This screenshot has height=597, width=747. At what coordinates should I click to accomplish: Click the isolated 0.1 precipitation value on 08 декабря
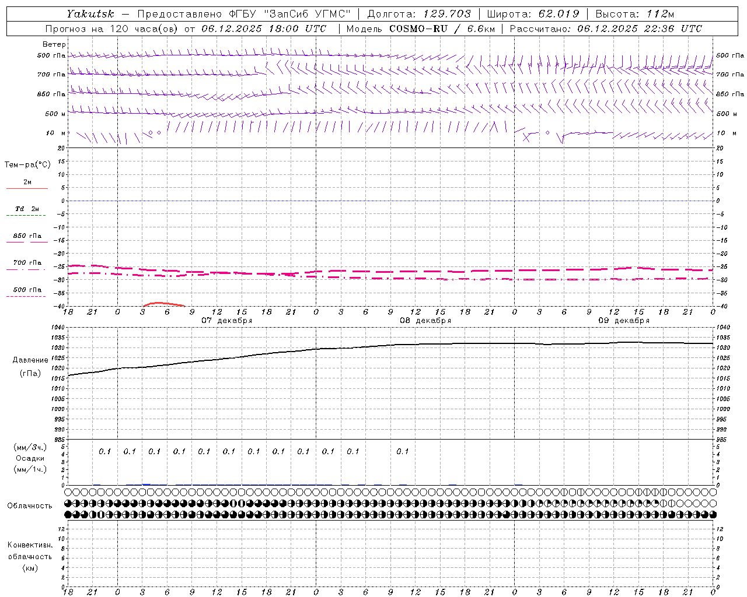[x=403, y=451]
